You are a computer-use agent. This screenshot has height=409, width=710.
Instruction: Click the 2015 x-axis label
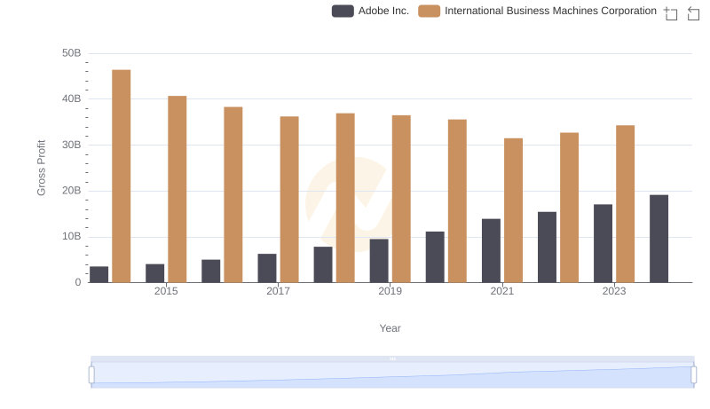tap(166, 291)
